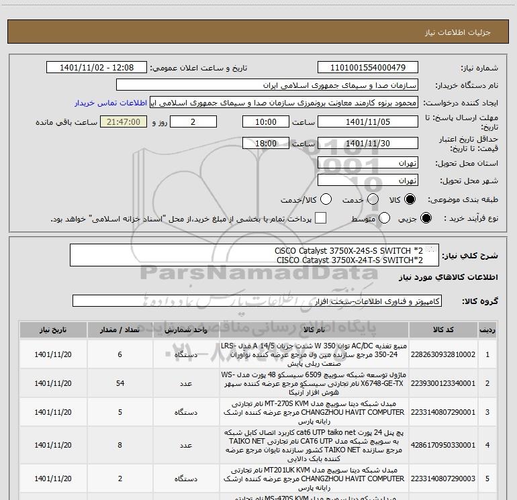Viewport: 517px width, 500px height.
Task: Select the کالا/خدمت radio button
Action: point(326,199)
